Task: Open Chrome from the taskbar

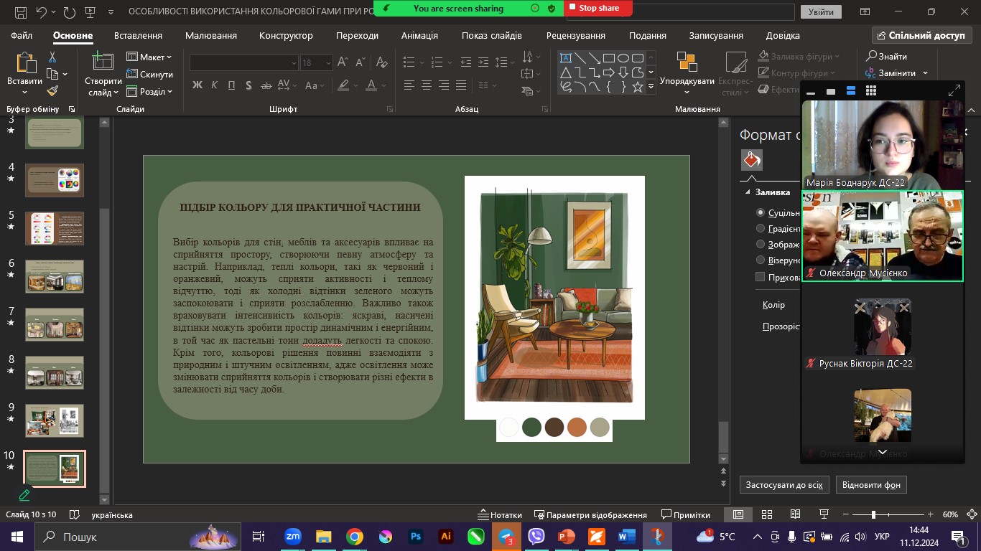Action: (x=355, y=536)
